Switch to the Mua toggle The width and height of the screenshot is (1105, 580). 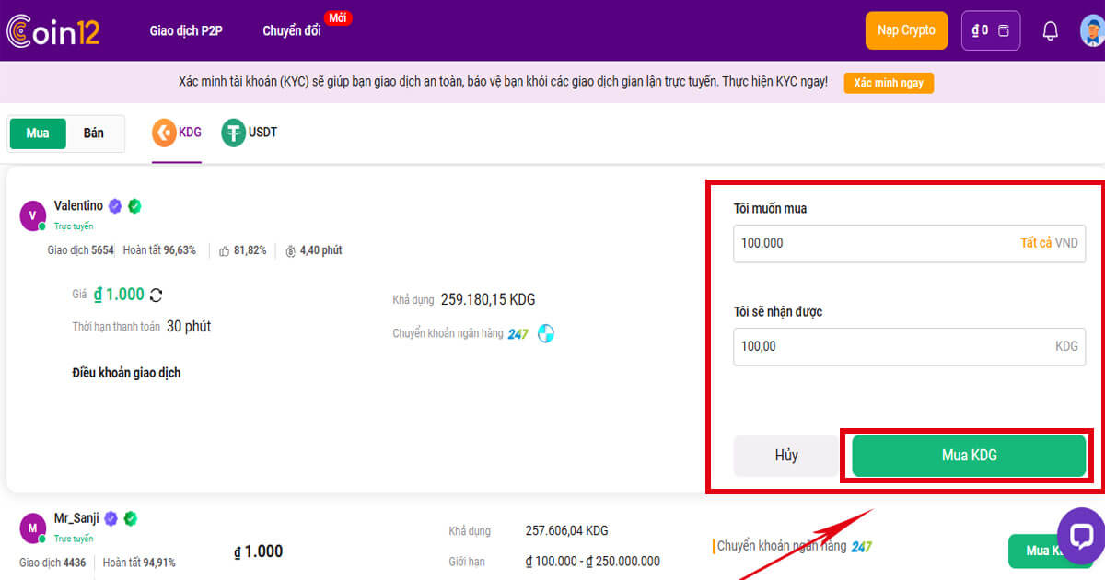pos(38,133)
